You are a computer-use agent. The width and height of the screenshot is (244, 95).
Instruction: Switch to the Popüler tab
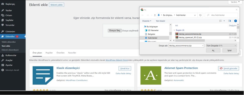pos(49,53)
